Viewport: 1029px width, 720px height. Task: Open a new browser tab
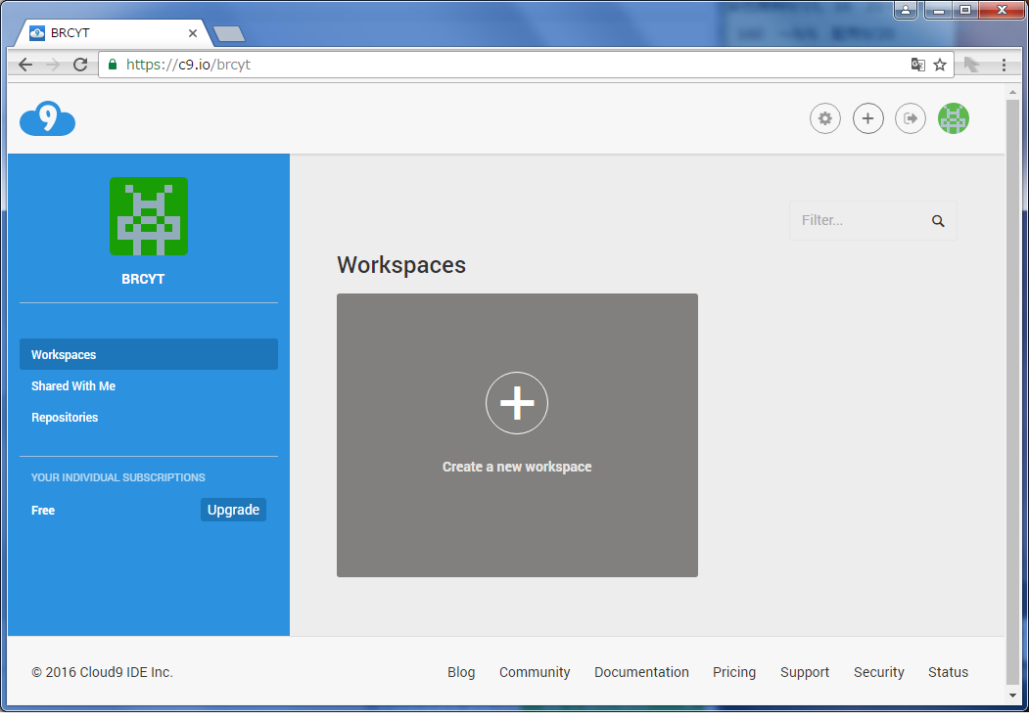pyautogui.click(x=229, y=33)
